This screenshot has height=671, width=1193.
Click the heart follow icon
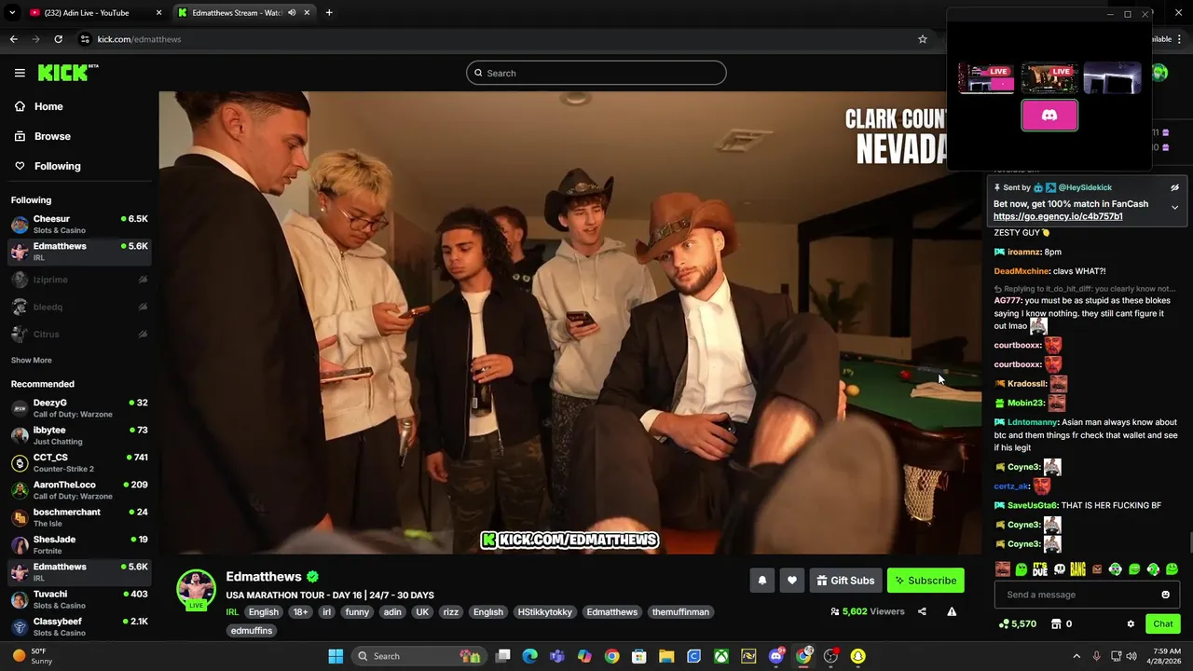coord(791,581)
